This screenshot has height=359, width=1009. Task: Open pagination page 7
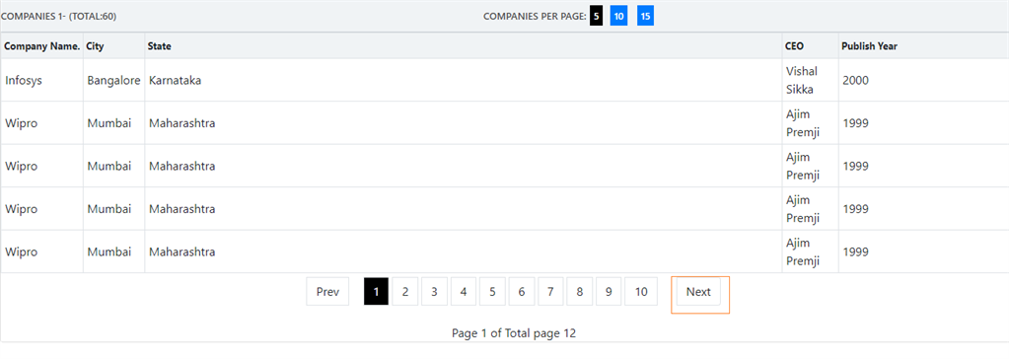(x=550, y=292)
